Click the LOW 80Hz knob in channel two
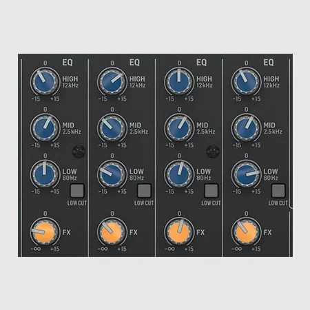310x310 pixels. (112, 174)
